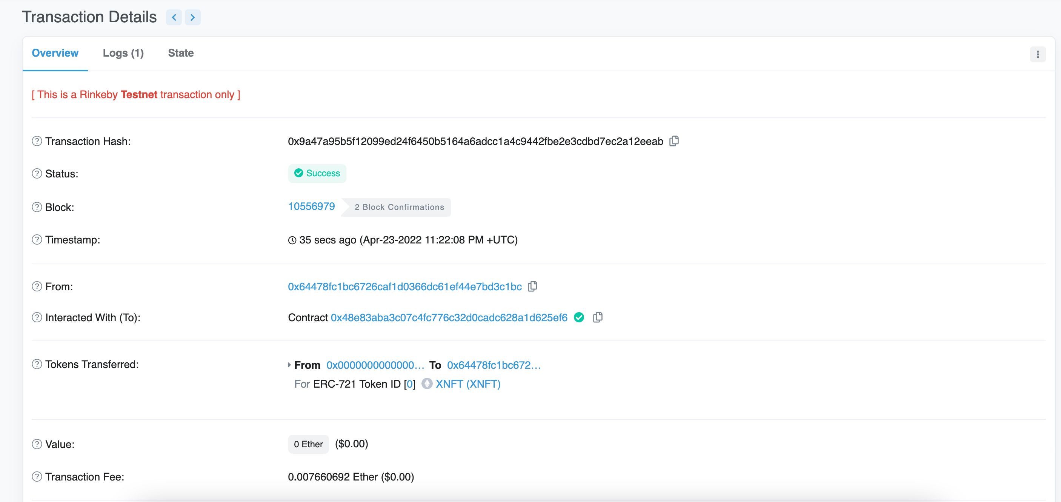Click help icon beside Tokens Transferred
1061x502 pixels.
37,364
